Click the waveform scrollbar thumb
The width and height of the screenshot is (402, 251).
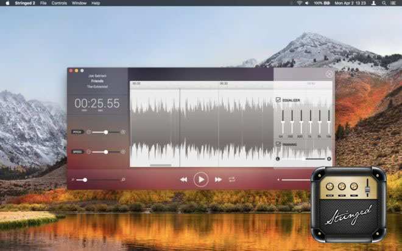click(160, 165)
